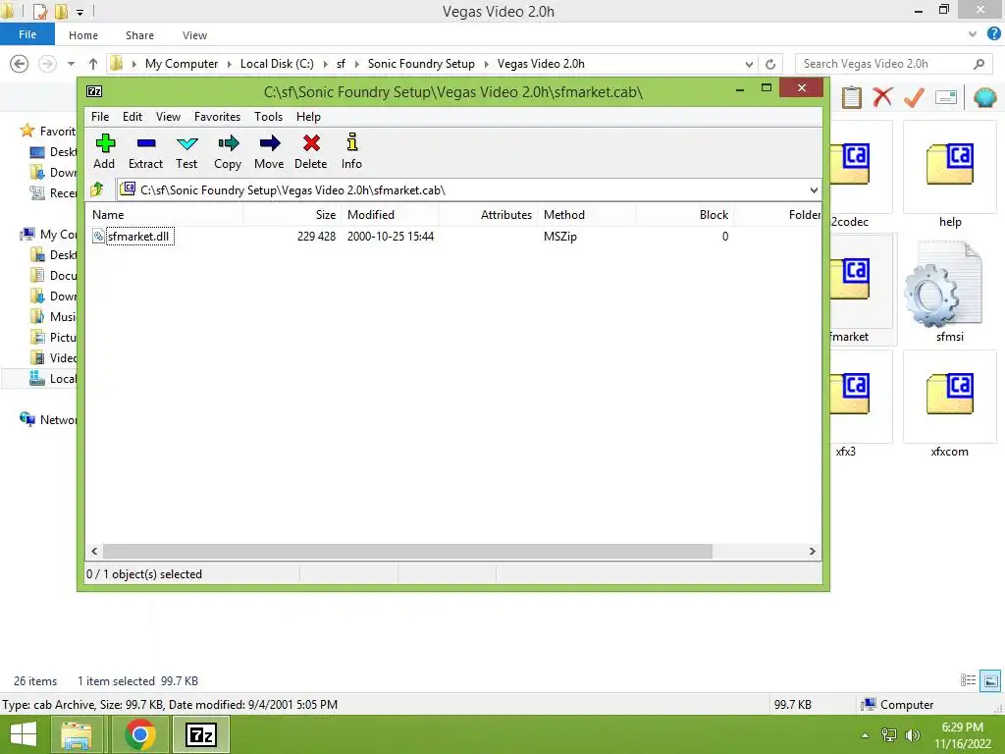Open Explorer help question mark icon
1005x754 pixels.
point(994,34)
